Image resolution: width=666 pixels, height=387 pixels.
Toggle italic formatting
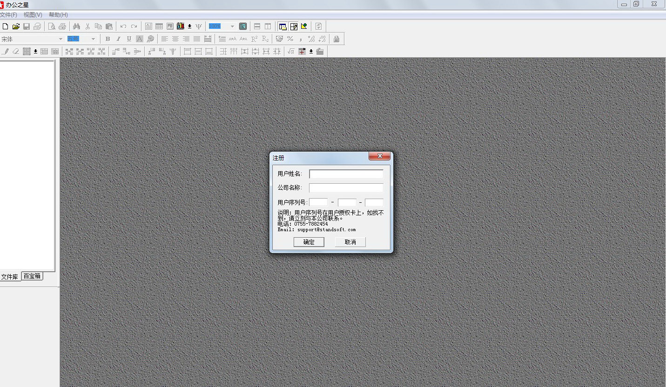click(x=118, y=39)
